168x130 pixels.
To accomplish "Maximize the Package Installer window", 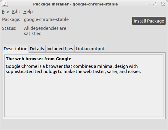I will [x=155, y=4].
